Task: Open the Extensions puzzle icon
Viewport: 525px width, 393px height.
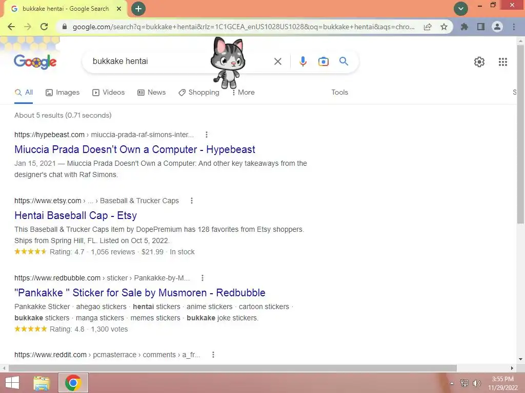Action: pos(465,27)
